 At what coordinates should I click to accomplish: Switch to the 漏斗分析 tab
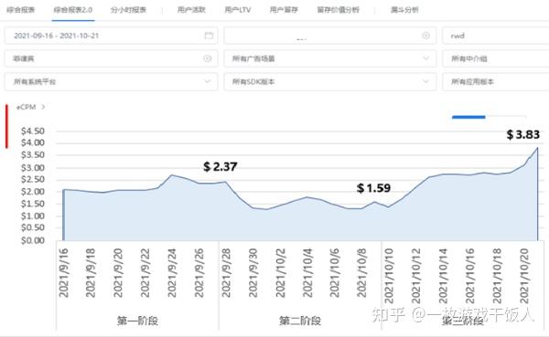click(404, 10)
